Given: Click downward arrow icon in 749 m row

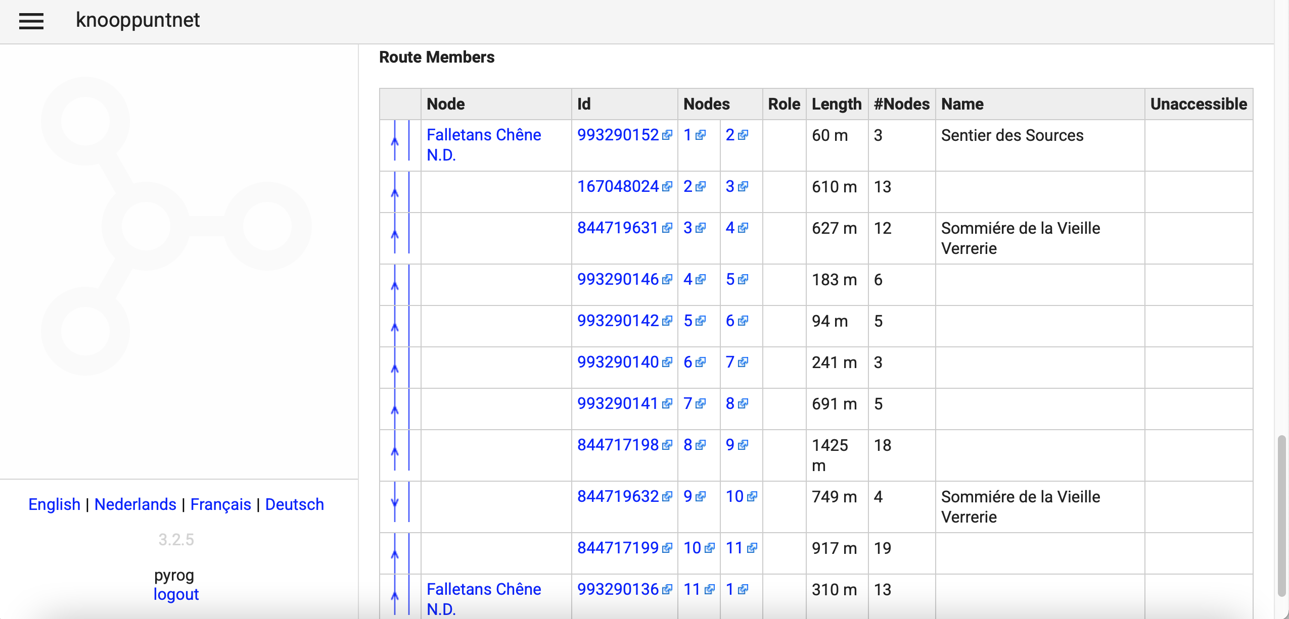Looking at the screenshot, I should click(395, 502).
